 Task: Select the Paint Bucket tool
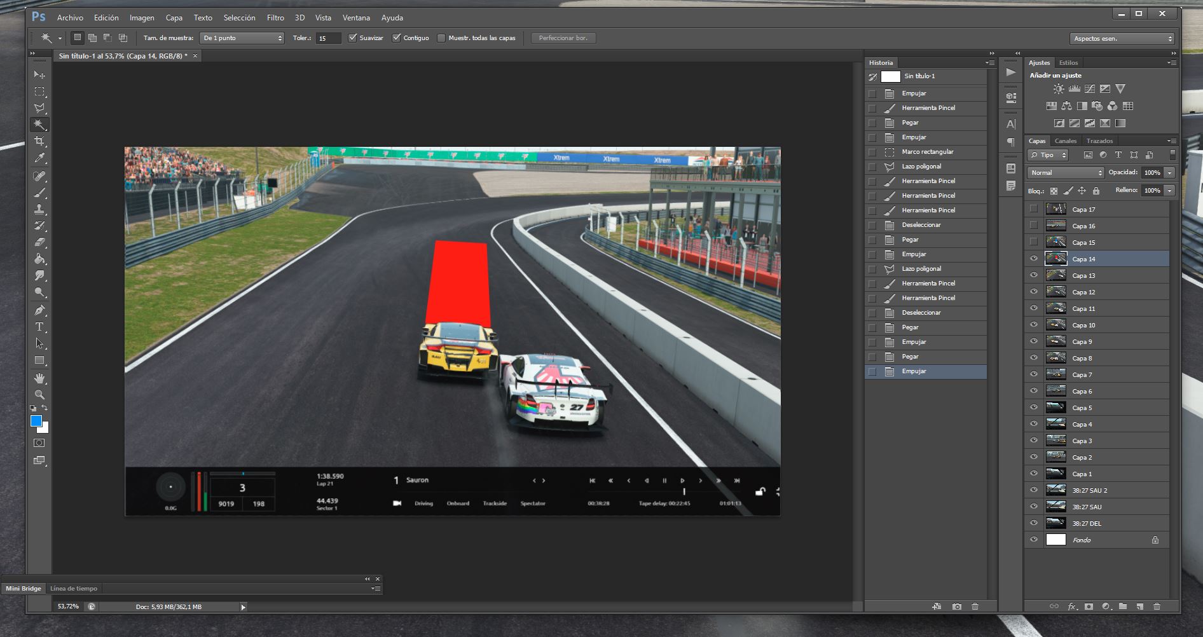click(x=39, y=259)
